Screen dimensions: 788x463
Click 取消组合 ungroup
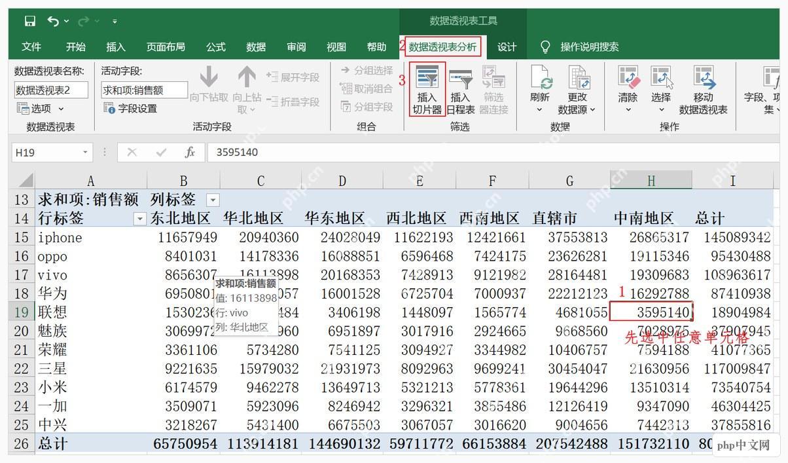[367, 88]
